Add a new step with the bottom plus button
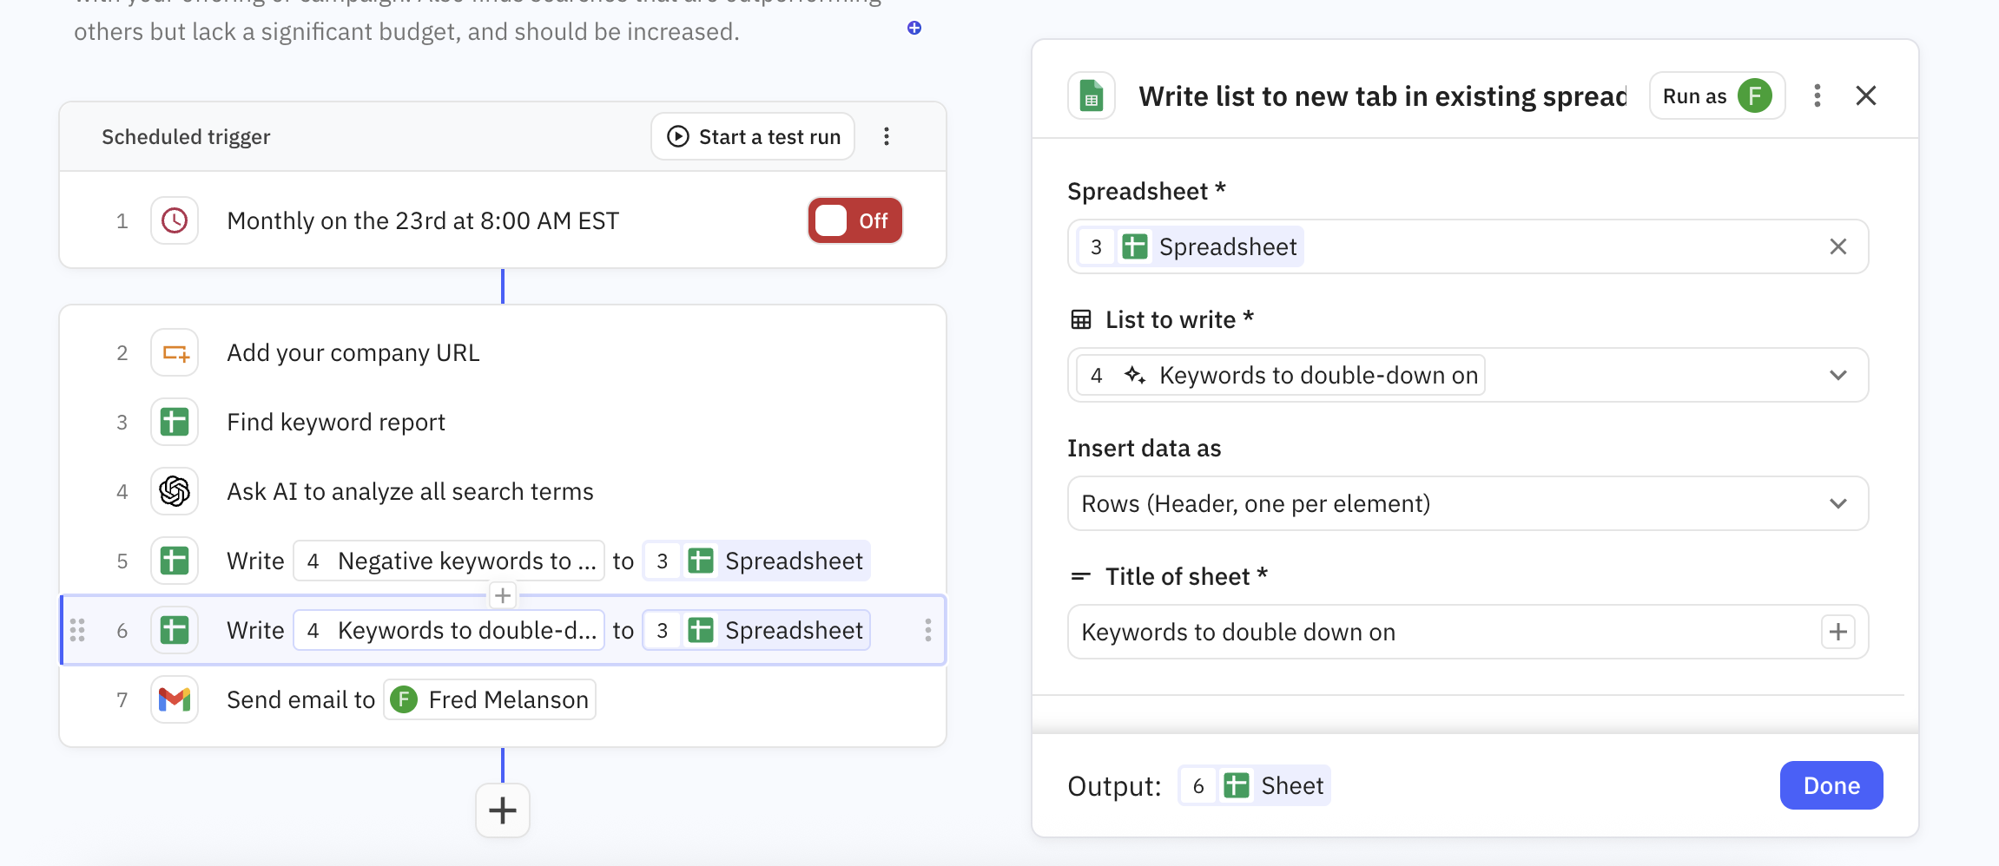The height and width of the screenshot is (866, 1999). (x=503, y=810)
